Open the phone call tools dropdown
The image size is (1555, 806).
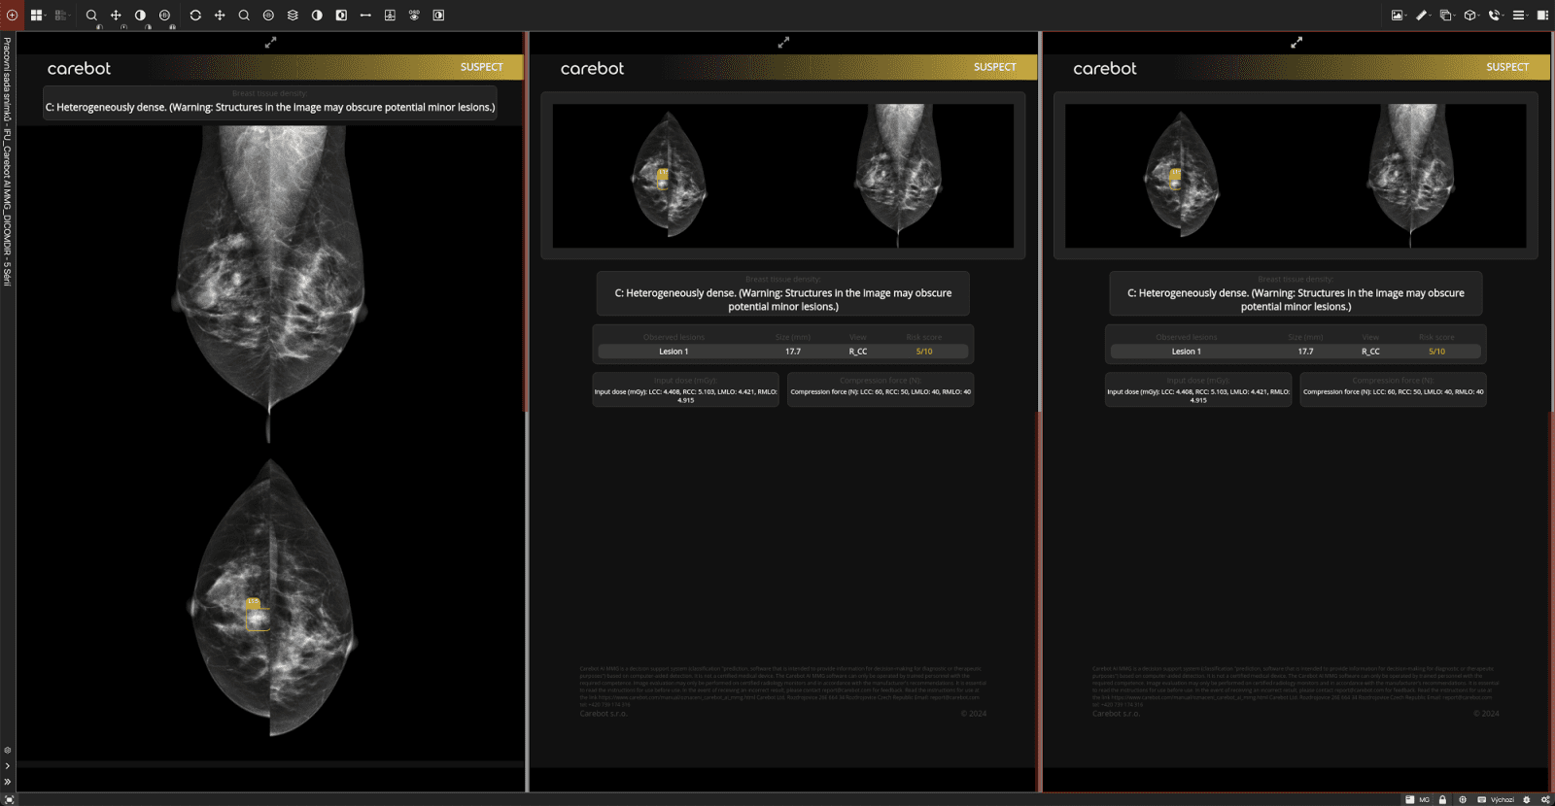click(1496, 16)
